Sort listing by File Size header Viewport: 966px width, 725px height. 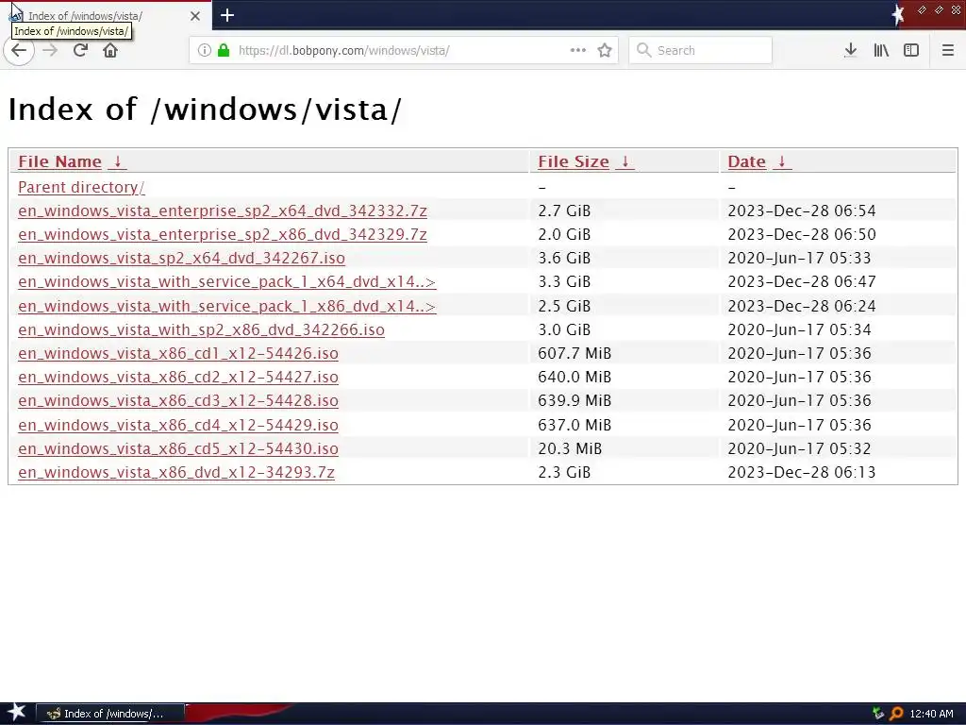574,161
